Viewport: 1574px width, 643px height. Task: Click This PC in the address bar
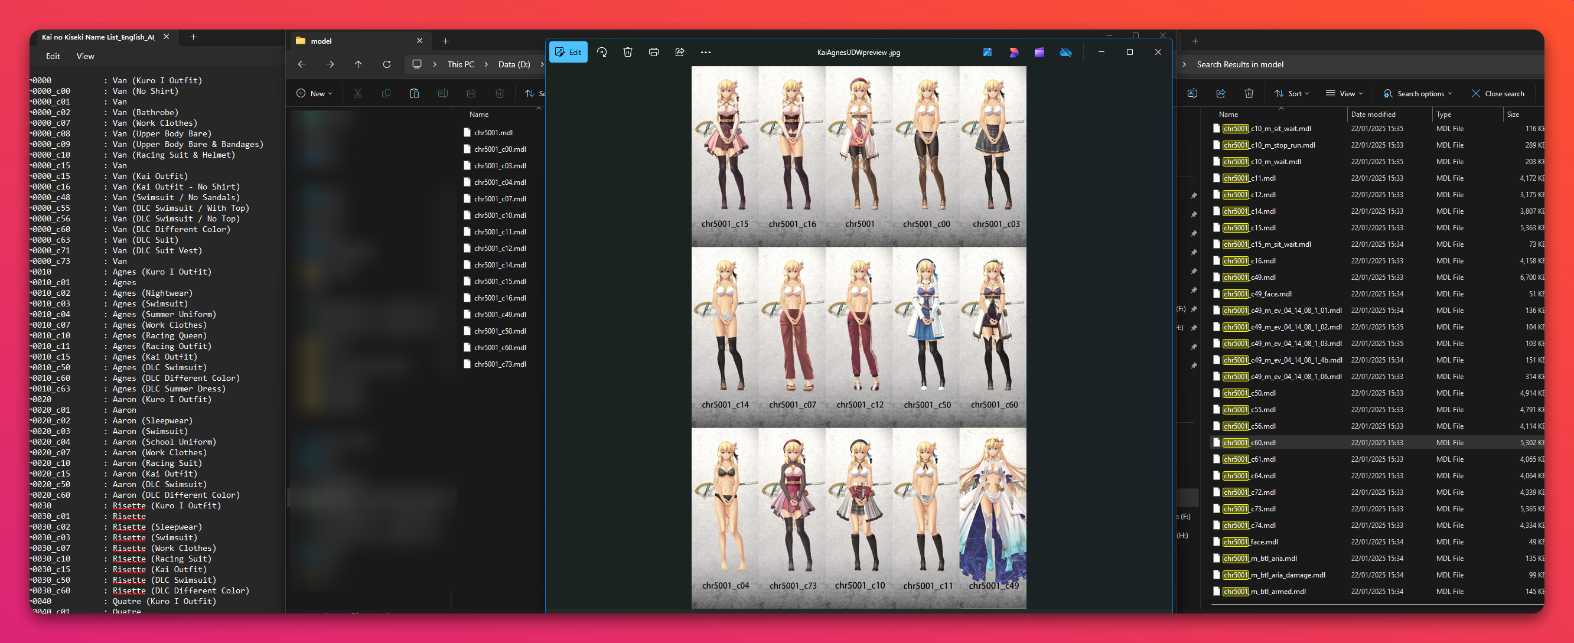461,64
